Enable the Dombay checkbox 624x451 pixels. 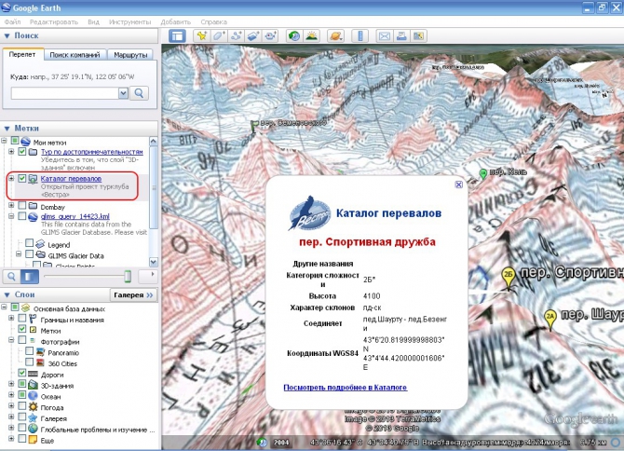click(22, 205)
